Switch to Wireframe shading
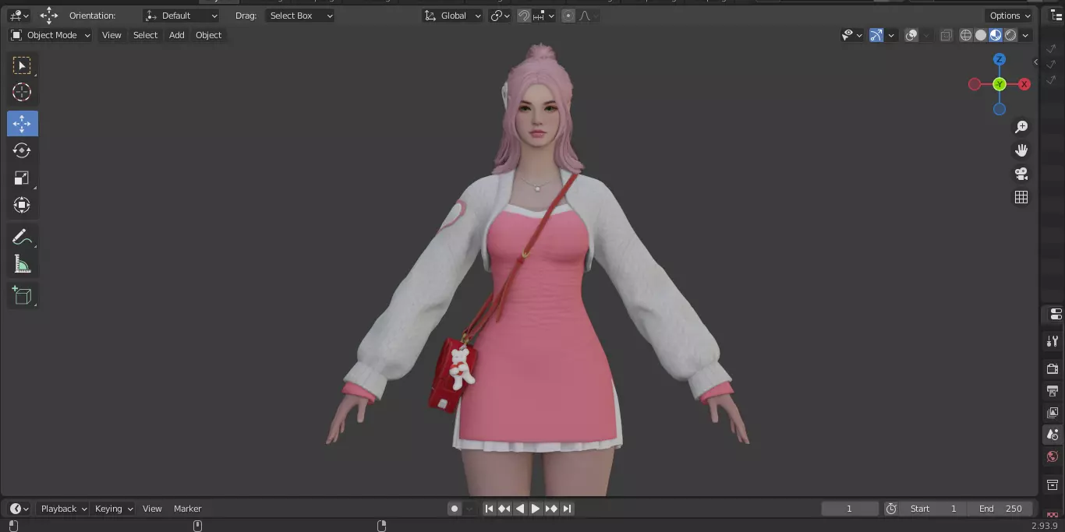The image size is (1065, 532). coord(966,35)
